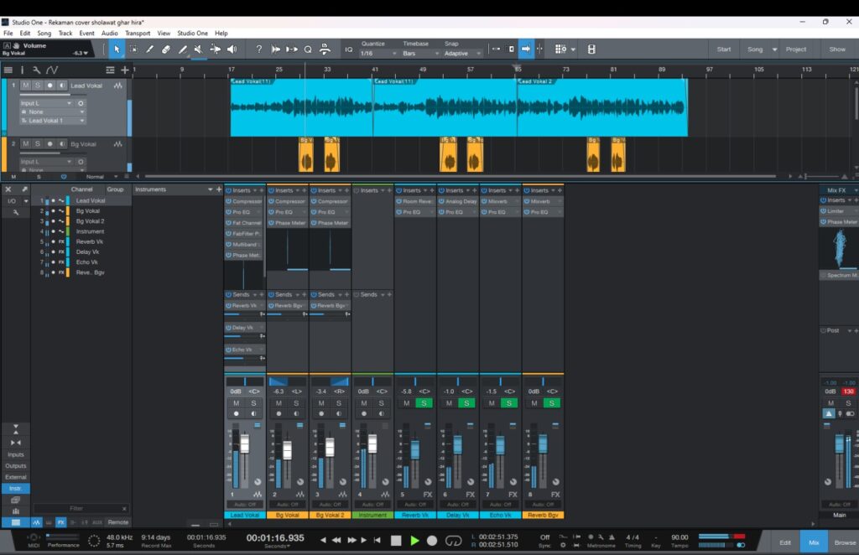This screenshot has height=555, width=859.
Task: Click the Remote button in console
Action: coord(117,522)
